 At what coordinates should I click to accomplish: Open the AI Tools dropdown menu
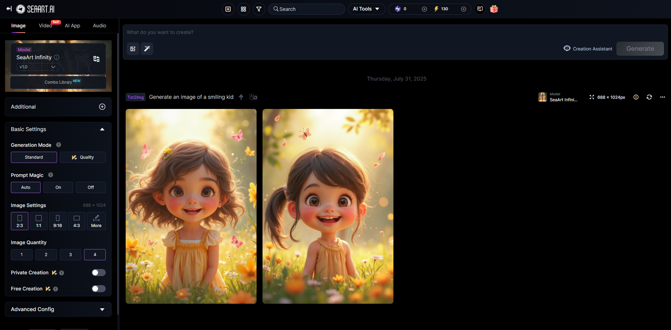pos(366,9)
